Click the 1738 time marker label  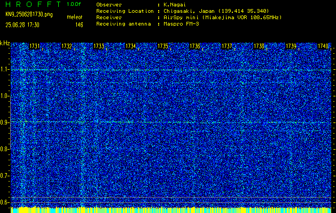click(x=259, y=46)
